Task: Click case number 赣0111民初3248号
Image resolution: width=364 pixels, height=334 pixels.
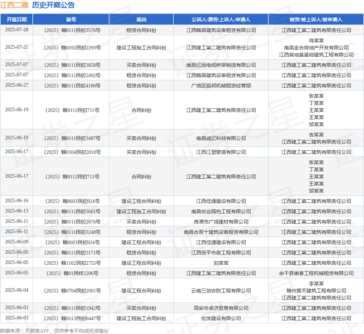Action: [x=73, y=232]
